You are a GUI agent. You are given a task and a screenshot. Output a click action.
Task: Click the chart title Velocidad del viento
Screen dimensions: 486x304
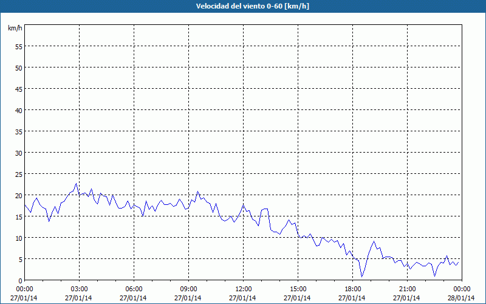coord(243,6)
